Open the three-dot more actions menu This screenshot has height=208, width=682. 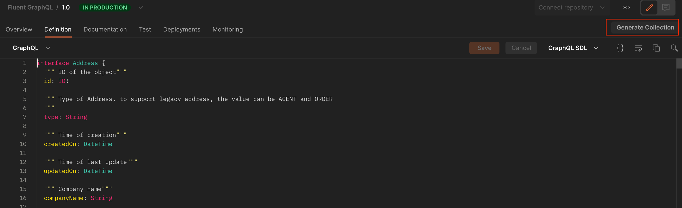pyautogui.click(x=626, y=7)
